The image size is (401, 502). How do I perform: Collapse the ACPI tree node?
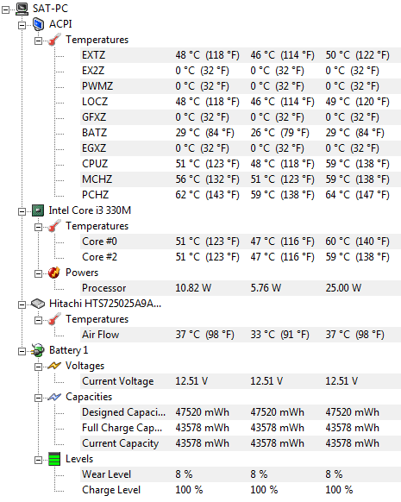pyautogui.click(x=22, y=25)
